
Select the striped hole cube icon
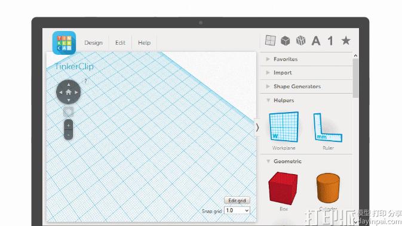(x=300, y=41)
